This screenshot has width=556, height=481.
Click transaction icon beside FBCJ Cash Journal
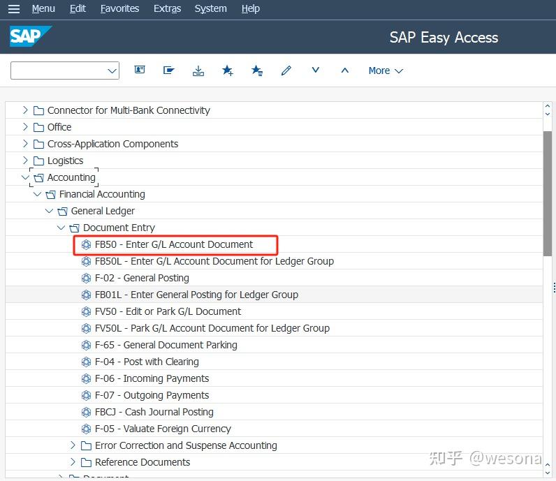(x=86, y=412)
